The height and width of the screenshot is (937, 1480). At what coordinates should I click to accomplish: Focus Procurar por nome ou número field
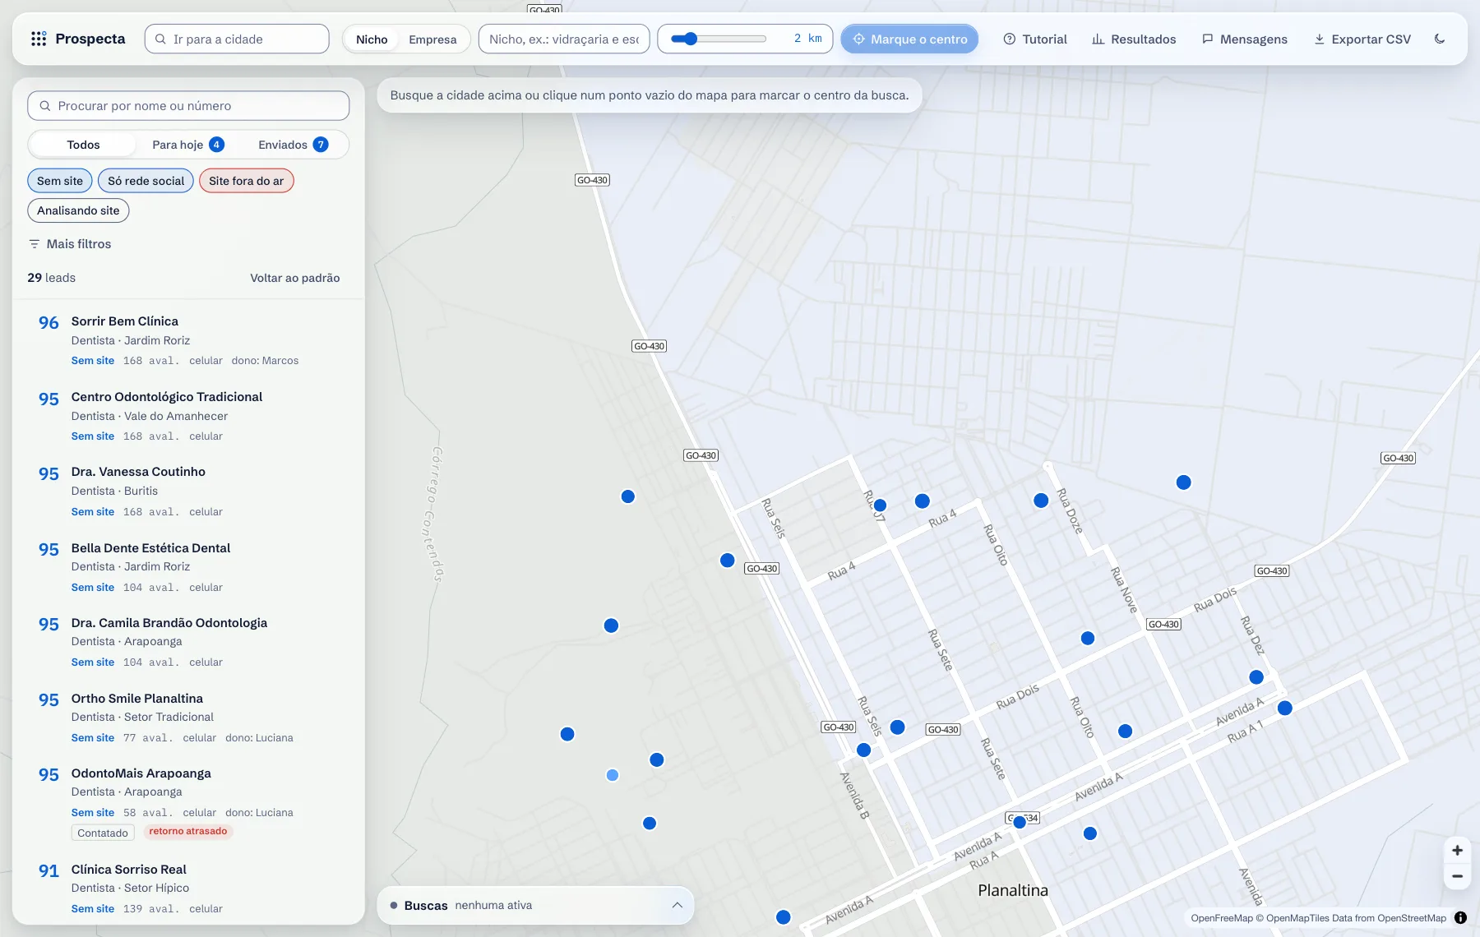188,106
